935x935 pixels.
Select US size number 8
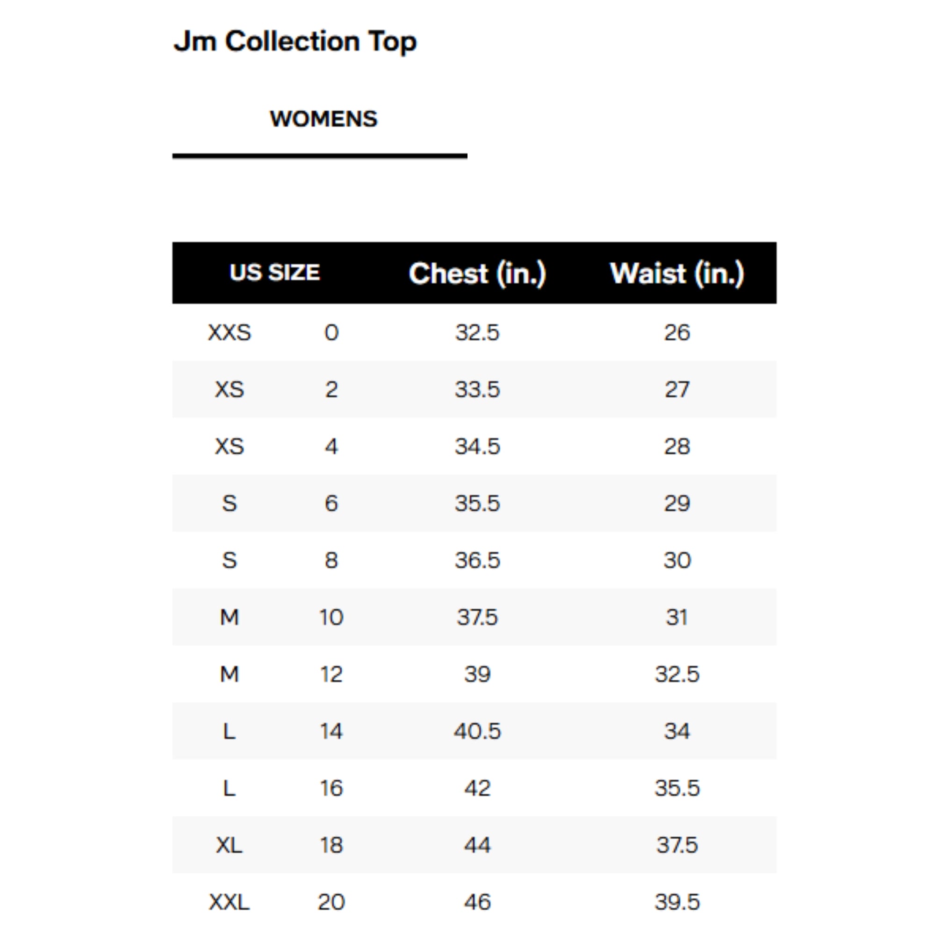point(331,561)
